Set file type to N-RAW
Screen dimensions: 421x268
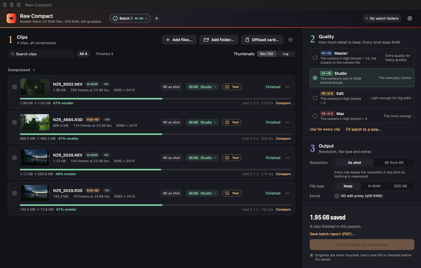(x=374, y=186)
